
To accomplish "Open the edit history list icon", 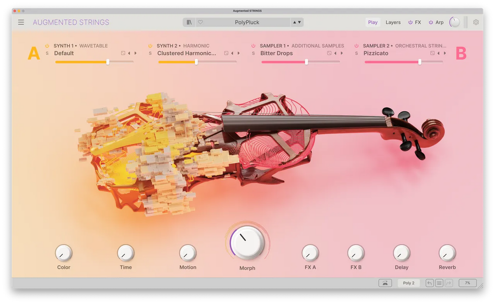I will point(439,283).
